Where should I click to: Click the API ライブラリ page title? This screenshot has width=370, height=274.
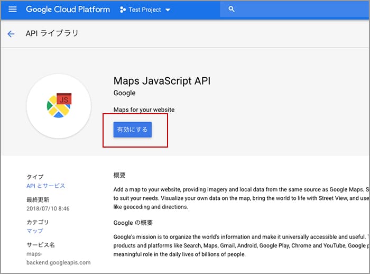[52, 33]
